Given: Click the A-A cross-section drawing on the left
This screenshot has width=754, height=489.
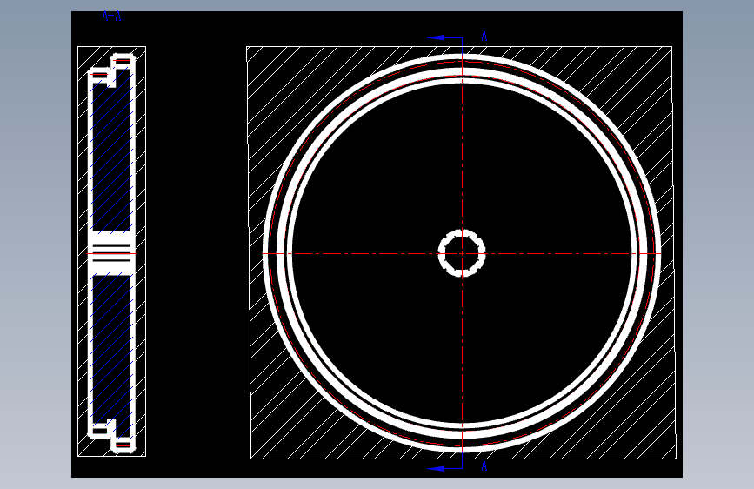Looking at the screenshot, I should coord(111,251).
